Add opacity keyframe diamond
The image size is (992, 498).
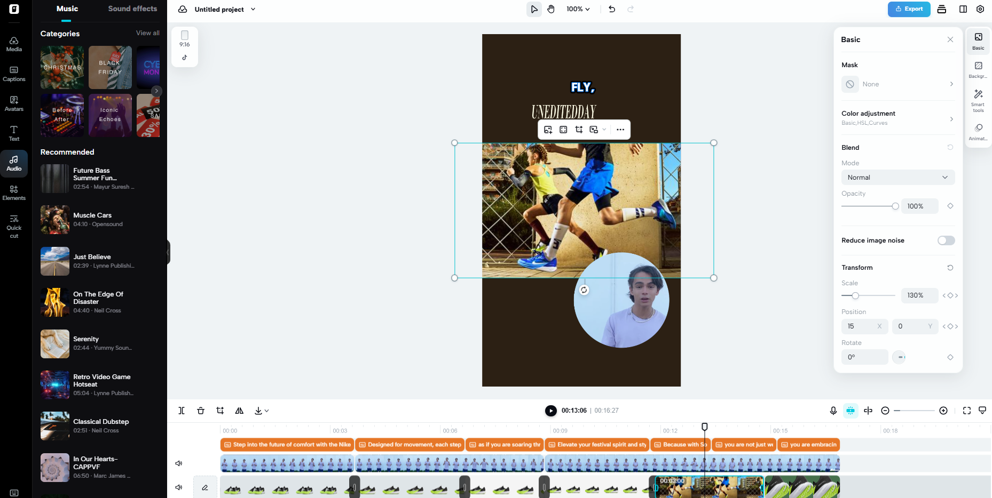click(x=950, y=206)
